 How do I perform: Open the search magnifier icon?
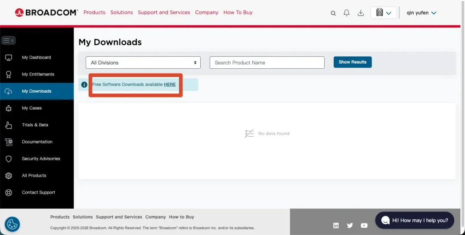coord(333,13)
